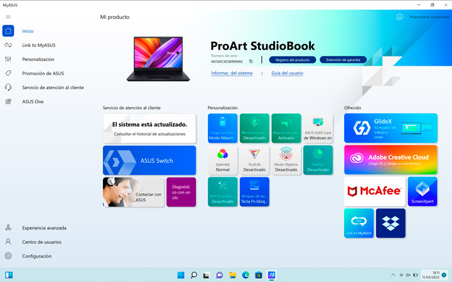Launch Microsoft Edge from taskbar
452x282 pixels.
click(245, 275)
